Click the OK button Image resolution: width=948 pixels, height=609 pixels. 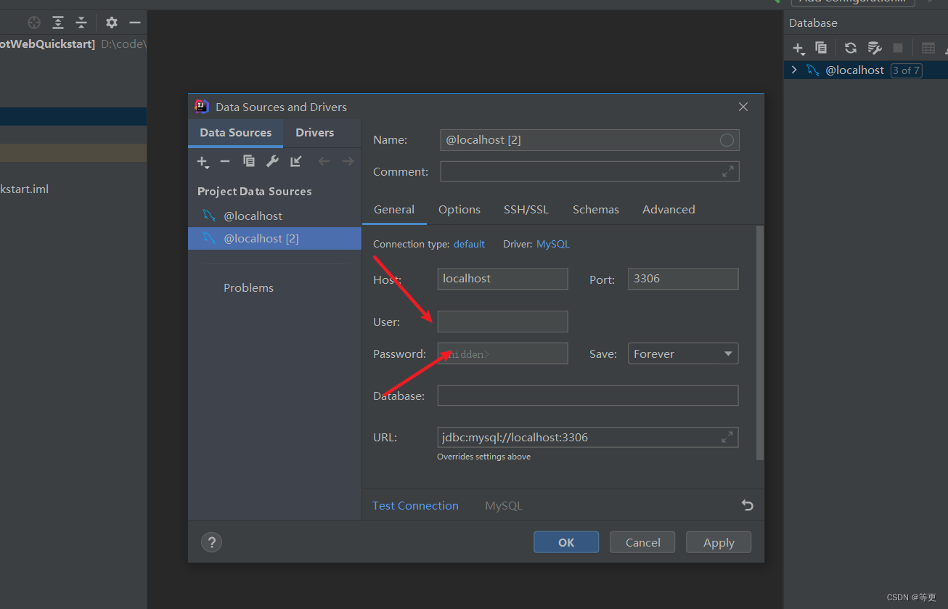[566, 542]
